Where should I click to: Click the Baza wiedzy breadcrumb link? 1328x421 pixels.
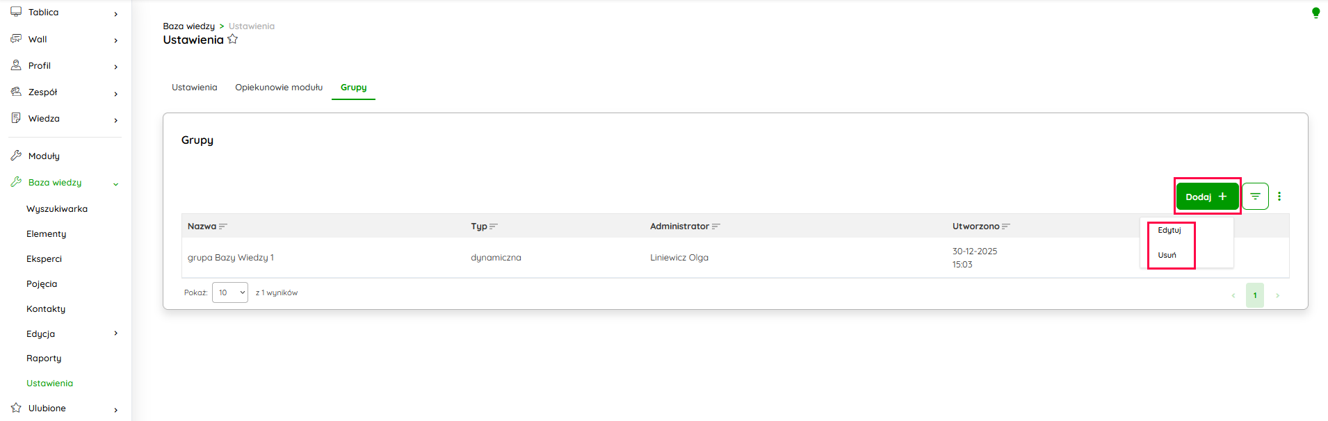(188, 26)
